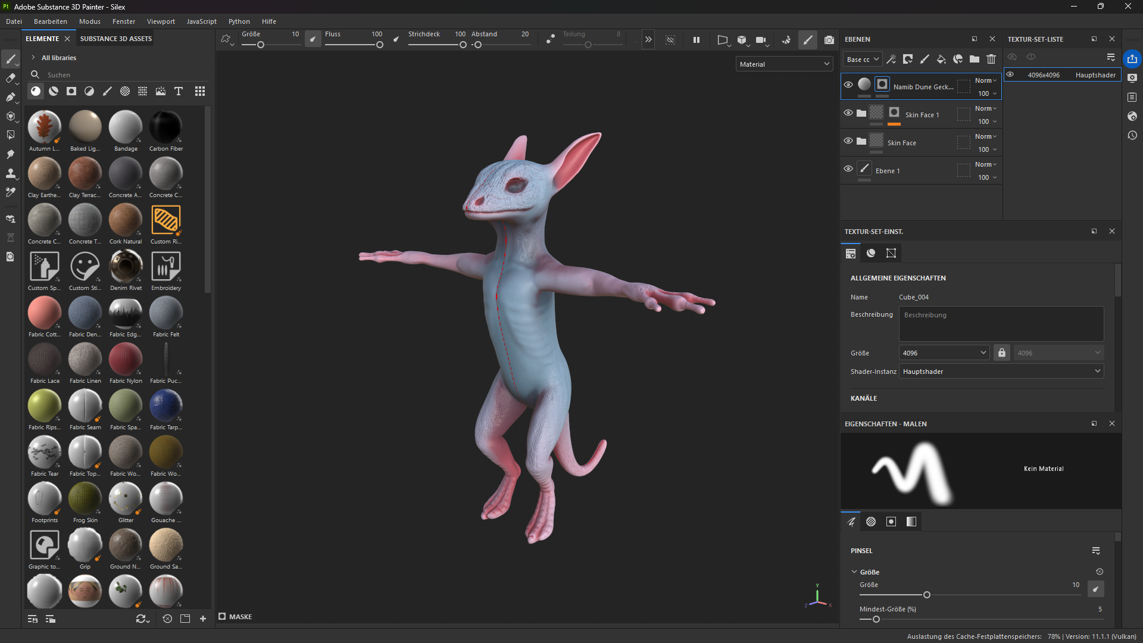Click the MASKE button below the viewport
Image resolution: width=1143 pixels, height=643 pixels.
[x=235, y=617]
